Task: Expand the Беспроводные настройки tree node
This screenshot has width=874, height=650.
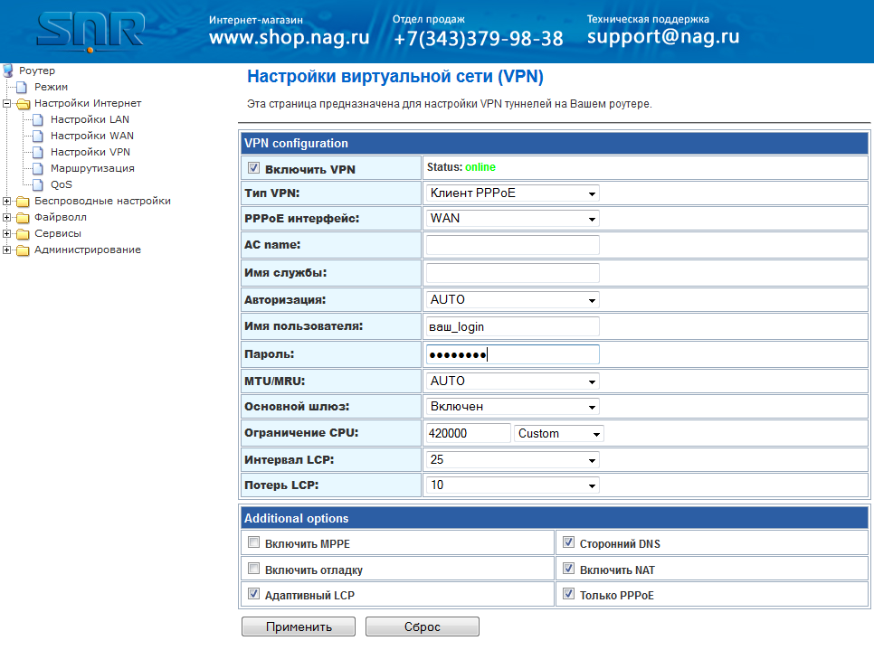Action: click(6, 201)
